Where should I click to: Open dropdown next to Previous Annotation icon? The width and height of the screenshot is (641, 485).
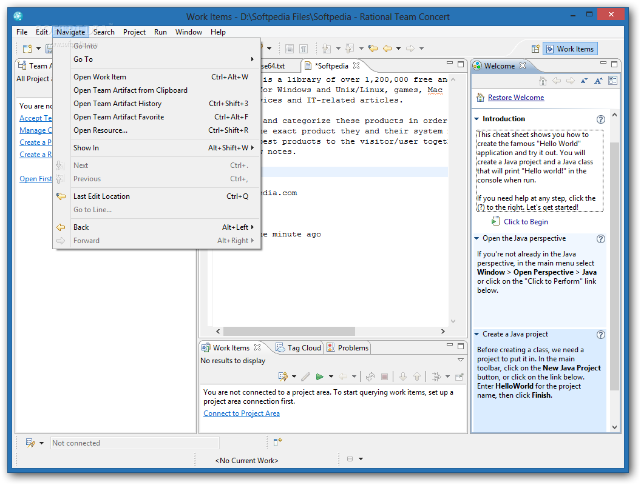(x=361, y=48)
